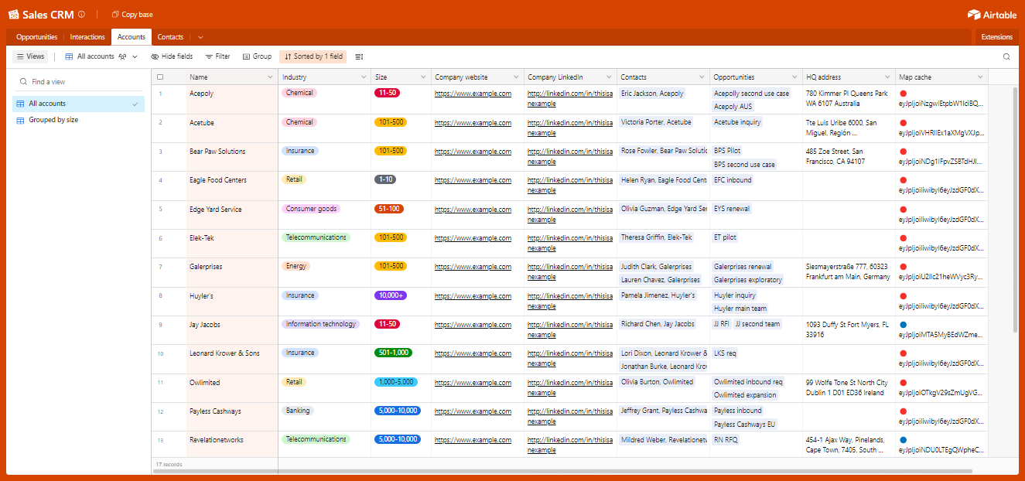Screen dimensions: 1025x481
Task: Open the HQ address column dropdown
Action: [x=887, y=77]
